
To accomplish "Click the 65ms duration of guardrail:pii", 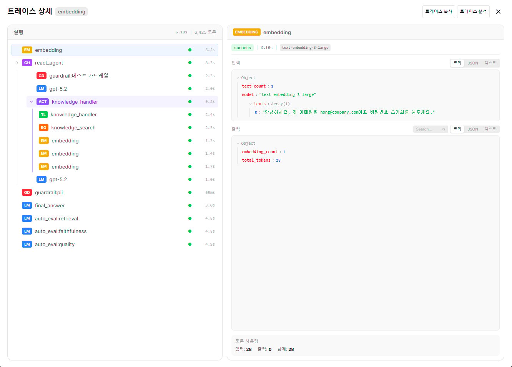I will [x=210, y=193].
